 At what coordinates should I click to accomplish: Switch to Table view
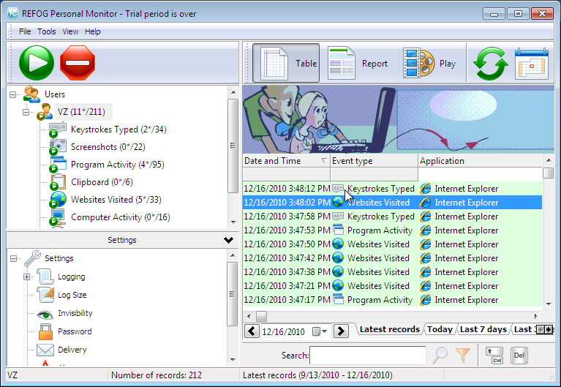[x=286, y=63]
